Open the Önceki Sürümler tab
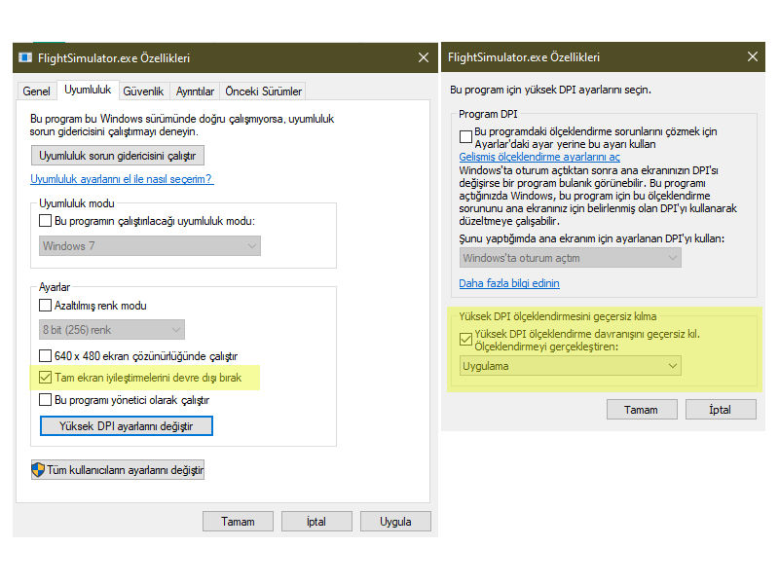The width and height of the screenshot is (779, 584). pos(263,91)
